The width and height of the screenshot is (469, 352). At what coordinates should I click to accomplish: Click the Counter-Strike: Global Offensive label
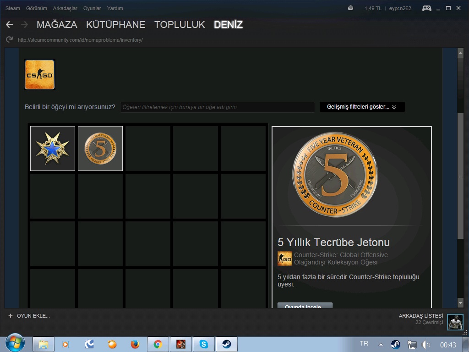[341, 255]
